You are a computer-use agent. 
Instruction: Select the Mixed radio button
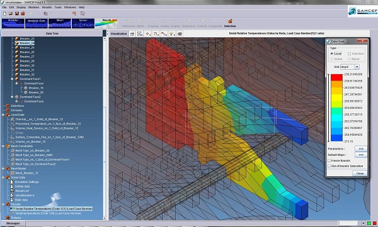349,59
